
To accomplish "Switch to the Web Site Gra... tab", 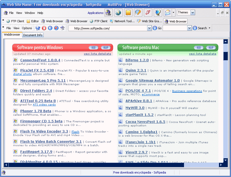I will coord(149,21).
